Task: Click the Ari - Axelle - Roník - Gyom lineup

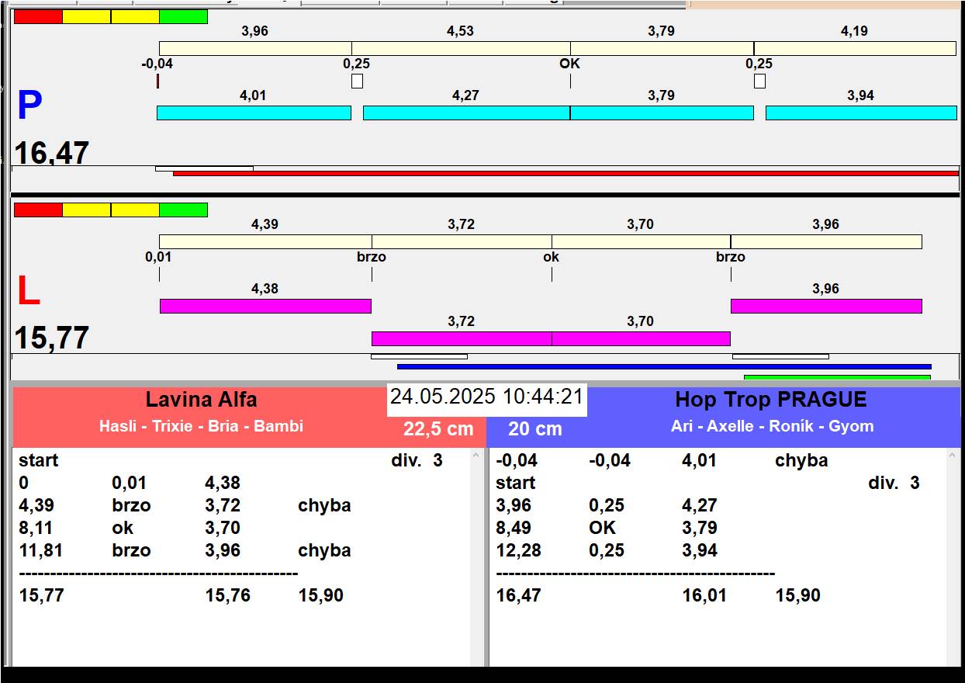Action: 772,426
